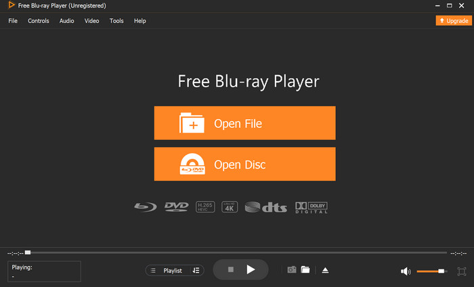The image size is (474, 287).
Task: Click the playback progress bar handle
Action: tap(28, 252)
